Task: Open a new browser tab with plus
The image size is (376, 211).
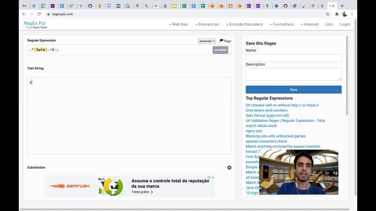Action: click(342, 6)
